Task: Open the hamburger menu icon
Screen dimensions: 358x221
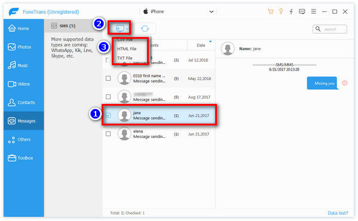Action: (314, 11)
